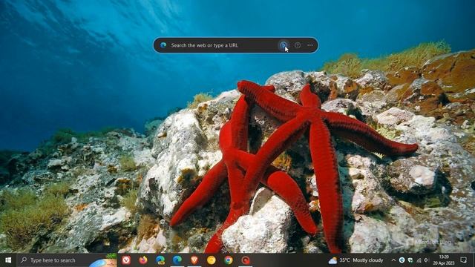
Task: Launch Google Chrome from the taskbar
Action: 229,260
